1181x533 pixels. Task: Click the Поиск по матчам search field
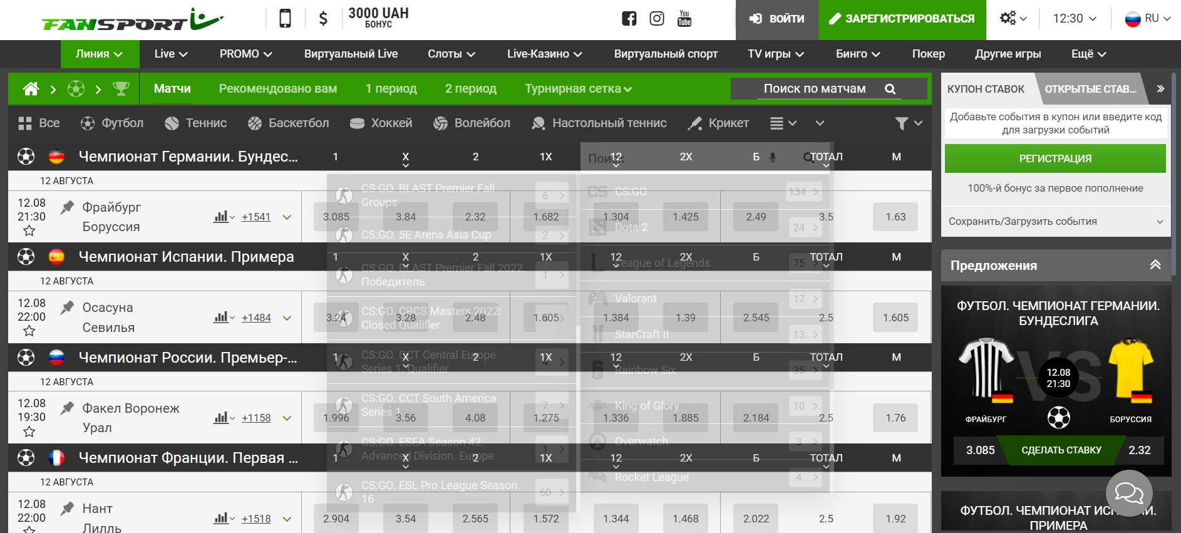pyautogui.click(x=815, y=89)
